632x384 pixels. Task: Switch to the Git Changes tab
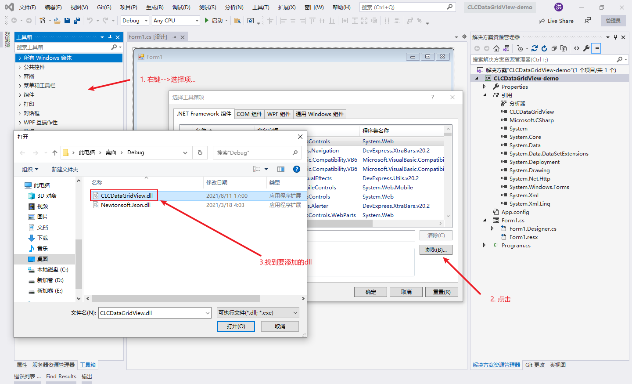tap(535, 365)
